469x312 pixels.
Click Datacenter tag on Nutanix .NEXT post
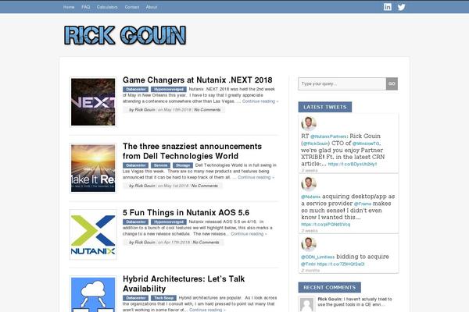(135, 89)
